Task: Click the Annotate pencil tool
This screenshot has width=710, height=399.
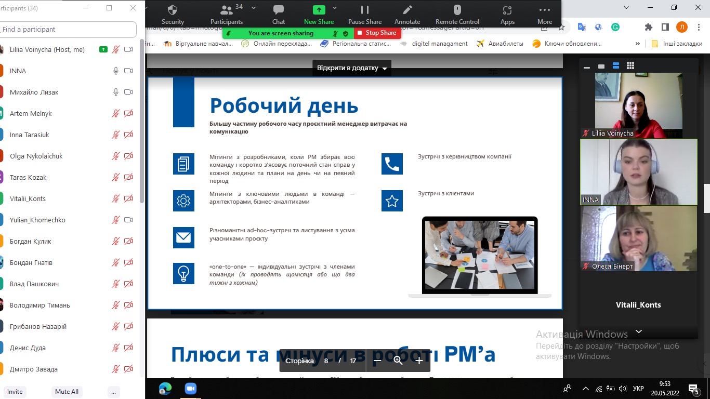Action: tap(407, 14)
